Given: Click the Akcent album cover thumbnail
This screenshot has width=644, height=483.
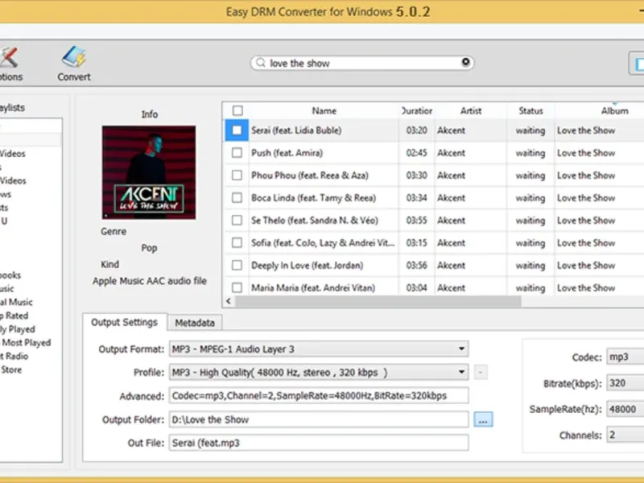Looking at the screenshot, I should click(x=149, y=172).
